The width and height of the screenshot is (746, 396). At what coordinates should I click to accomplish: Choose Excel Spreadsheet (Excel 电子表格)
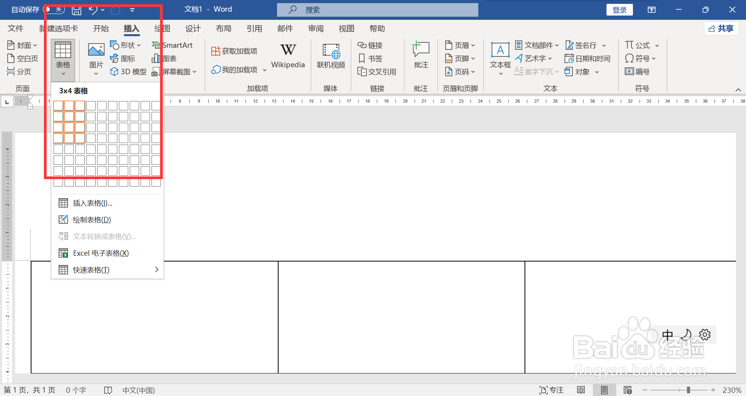[108, 253]
